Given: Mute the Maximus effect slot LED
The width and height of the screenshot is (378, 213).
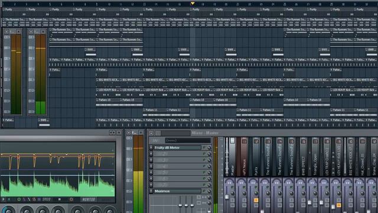Looking at the screenshot, I should 204,191.
